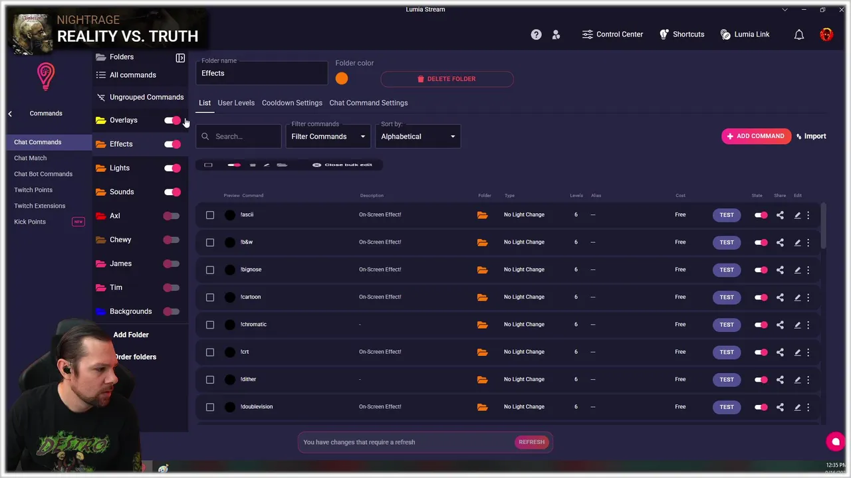Open Shortcuts
Image resolution: width=851 pixels, height=478 pixels.
click(681, 35)
